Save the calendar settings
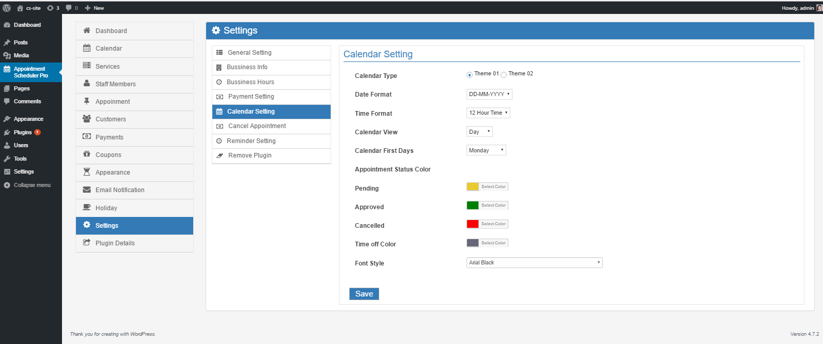This screenshot has height=344, width=823. 364,294
